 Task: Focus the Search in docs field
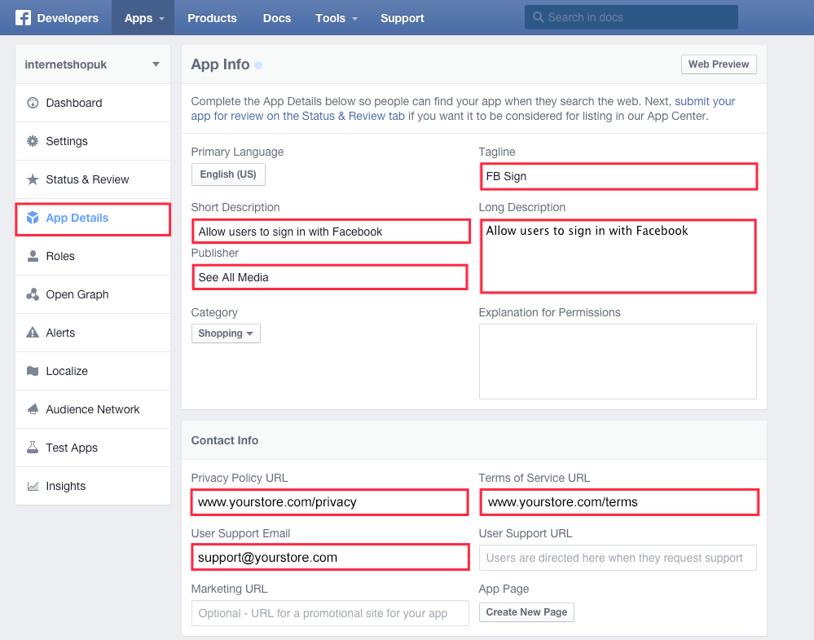[x=631, y=17]
